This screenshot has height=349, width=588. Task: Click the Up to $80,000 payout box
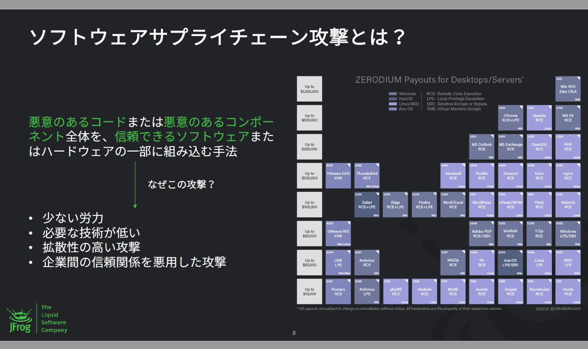coord(309,234)
